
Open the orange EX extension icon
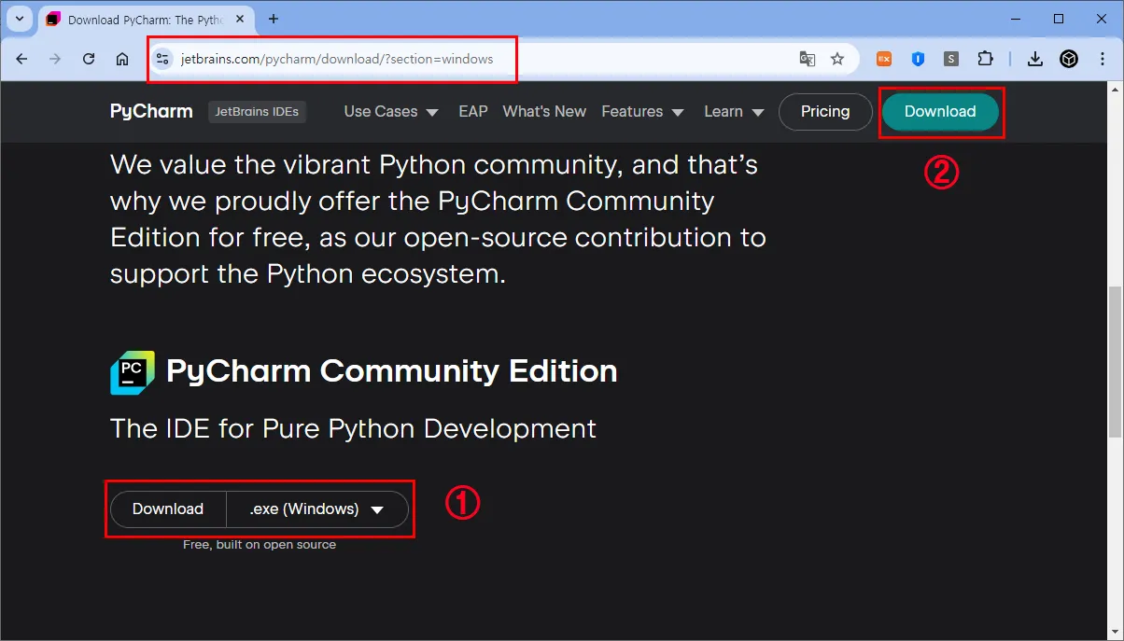[x=884, y=59]
